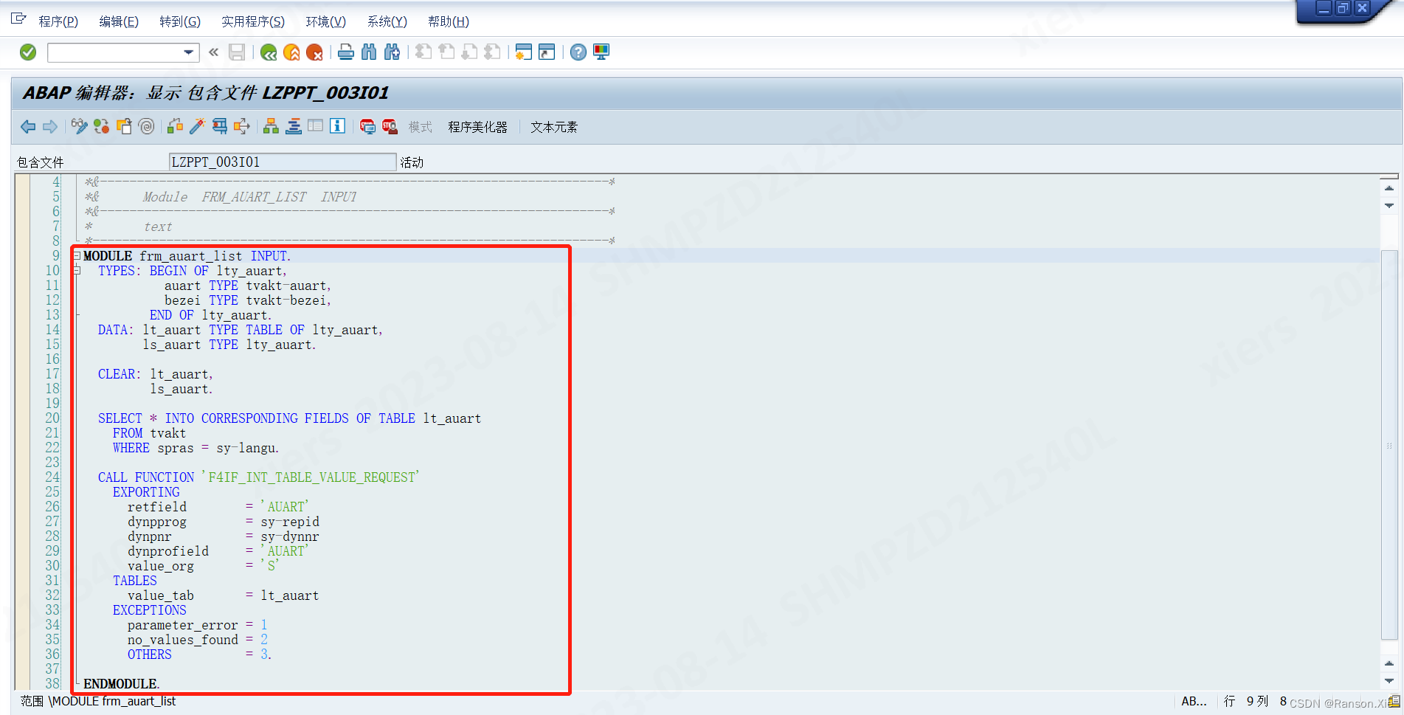Refresh the editor with the refresh icon

[101, 126]
